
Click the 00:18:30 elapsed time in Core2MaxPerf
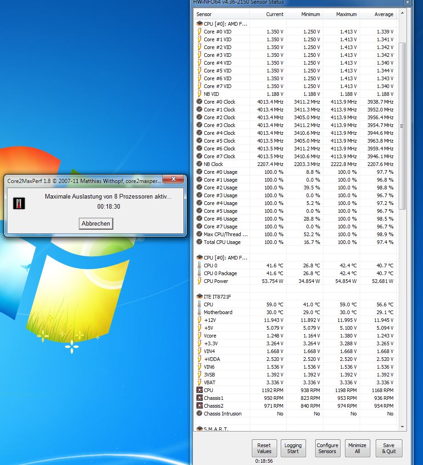point(109,206)
